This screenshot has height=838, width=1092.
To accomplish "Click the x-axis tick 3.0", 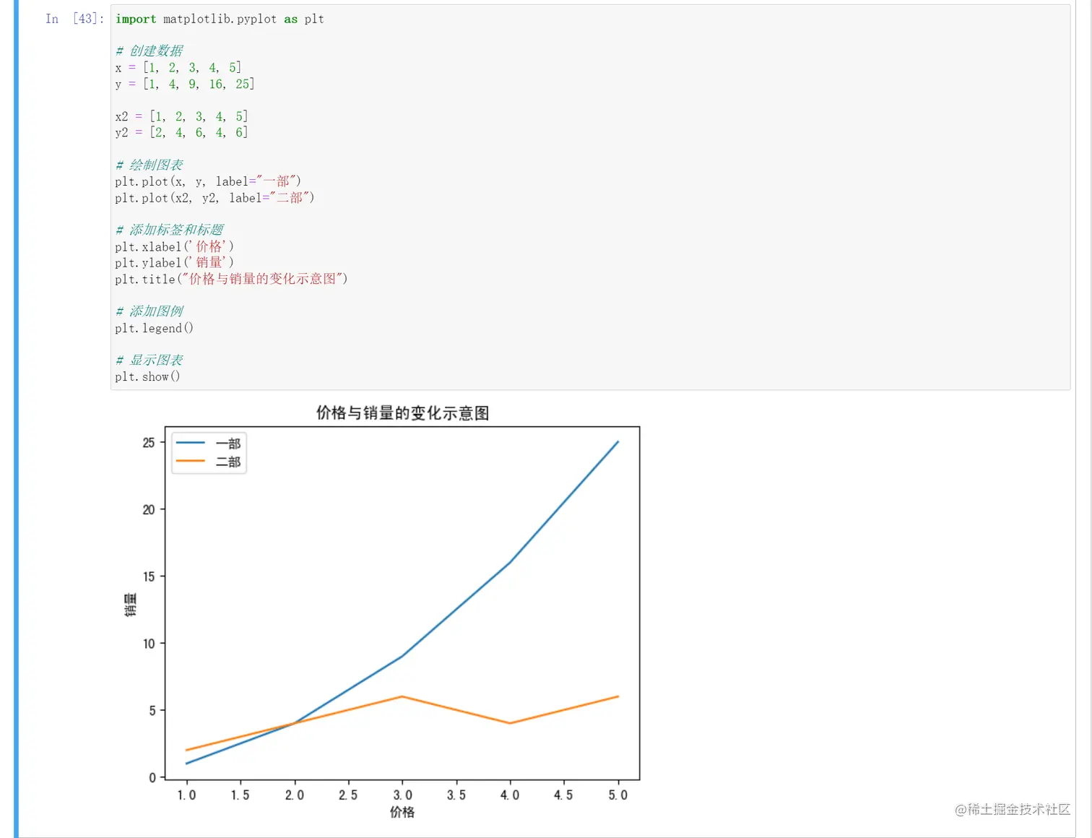I will click(x=402, y=795).
